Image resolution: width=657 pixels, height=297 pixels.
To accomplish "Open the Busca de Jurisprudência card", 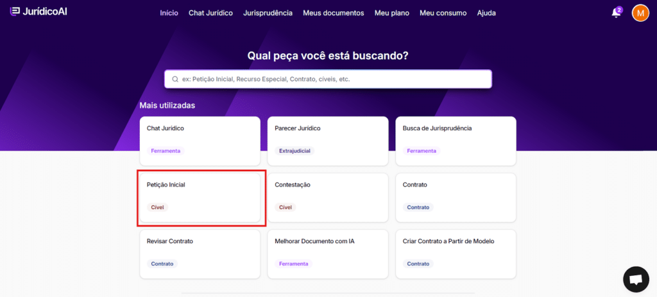I will coord(456,141).
